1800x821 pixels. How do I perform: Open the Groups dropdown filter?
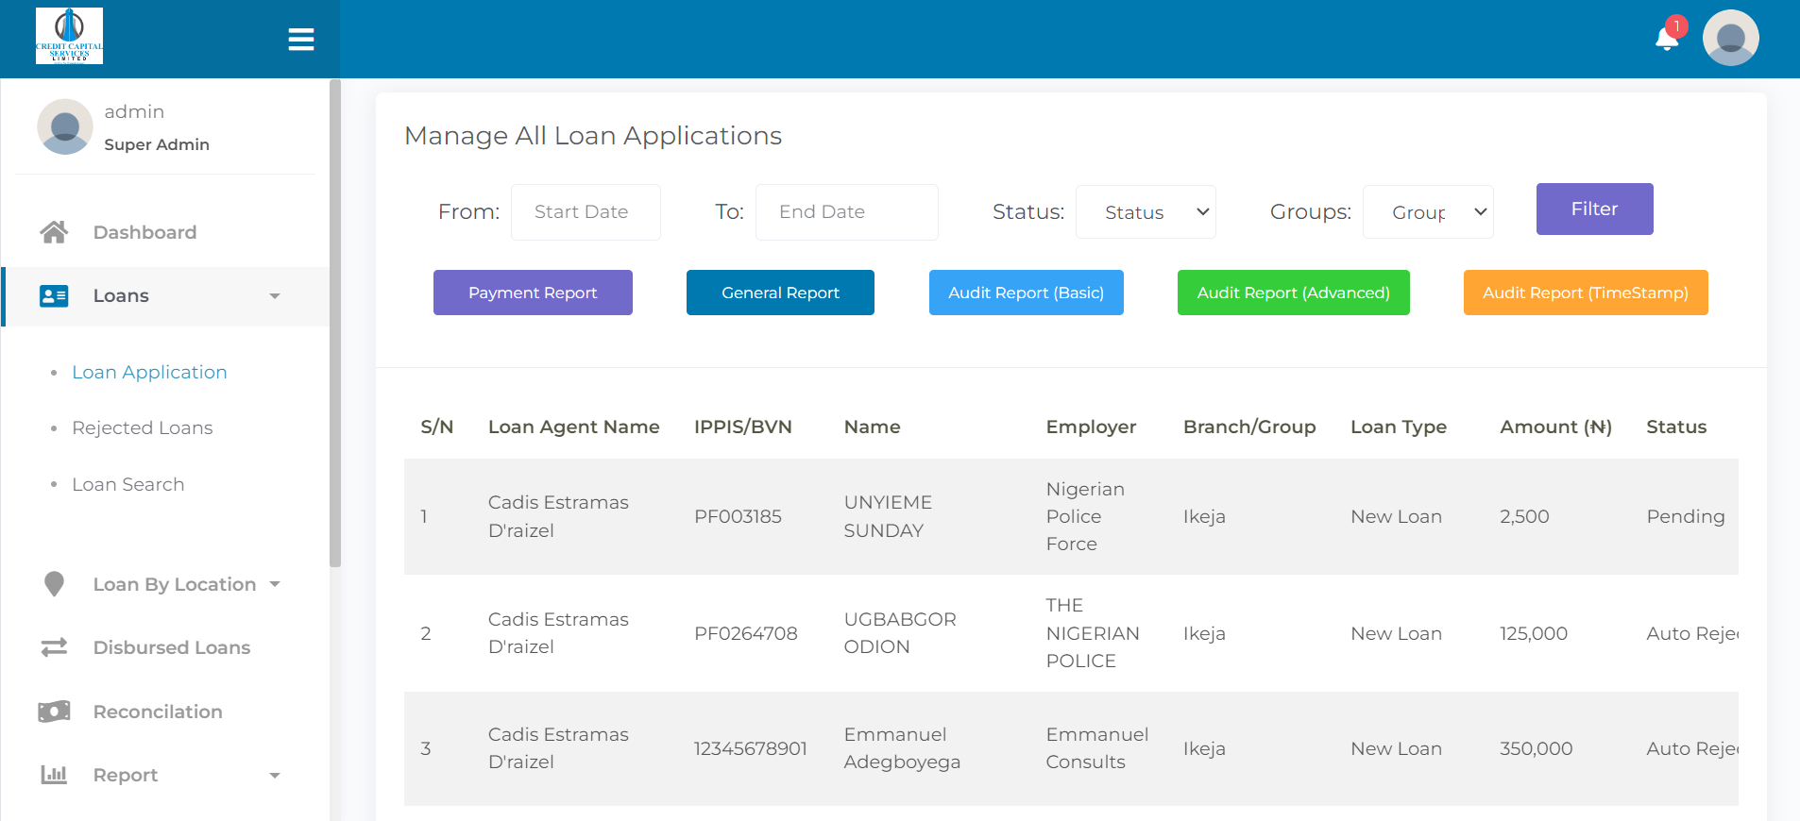tap(1427, 212)
